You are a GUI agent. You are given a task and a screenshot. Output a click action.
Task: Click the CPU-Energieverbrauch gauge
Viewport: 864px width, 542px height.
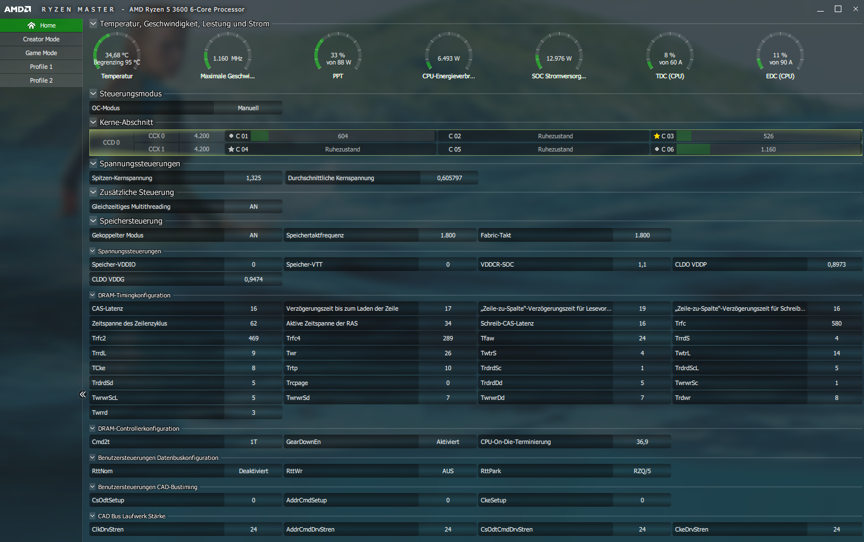(x=449, y=56)
